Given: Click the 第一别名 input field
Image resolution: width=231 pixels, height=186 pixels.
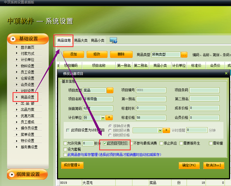Looking at the screenshot, I should click(151, 99).
